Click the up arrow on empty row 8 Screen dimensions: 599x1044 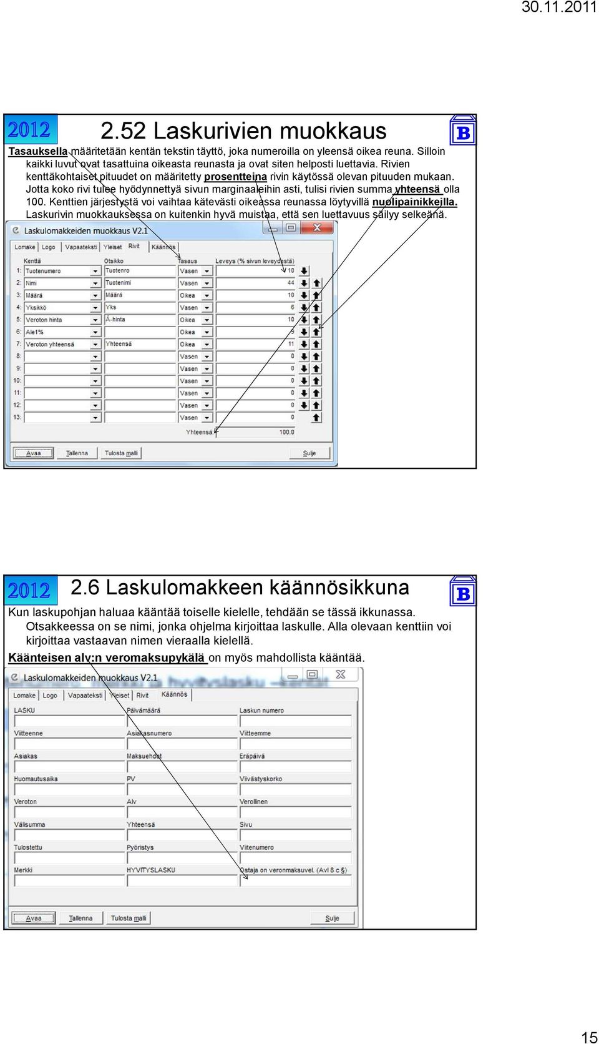pos(316,357)
